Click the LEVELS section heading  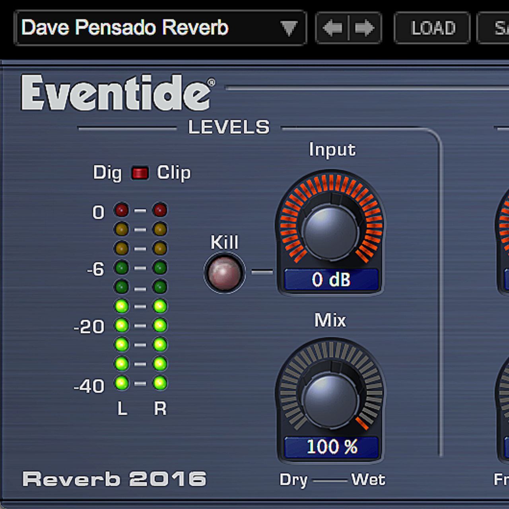(229, 127)
